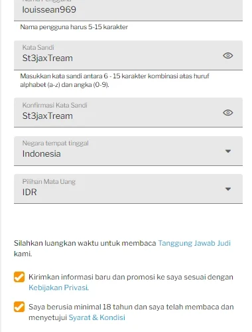Screen dimensions: 252x332
Task: Click the selected Indonesia country value
Action: pyautogui.click(x=41, y=153)
